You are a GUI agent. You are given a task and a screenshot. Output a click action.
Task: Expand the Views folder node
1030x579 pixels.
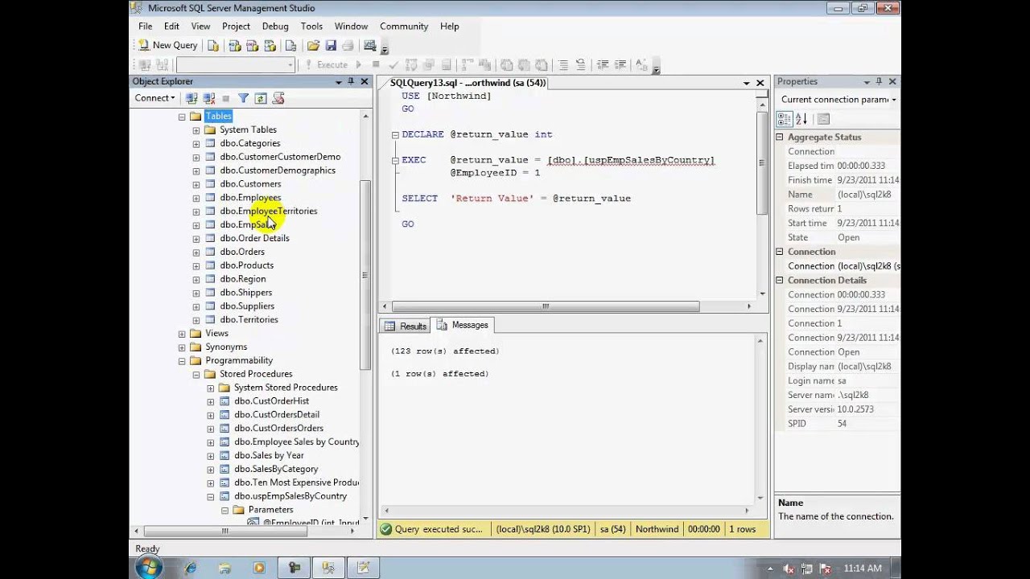click(x=182, y=334)
